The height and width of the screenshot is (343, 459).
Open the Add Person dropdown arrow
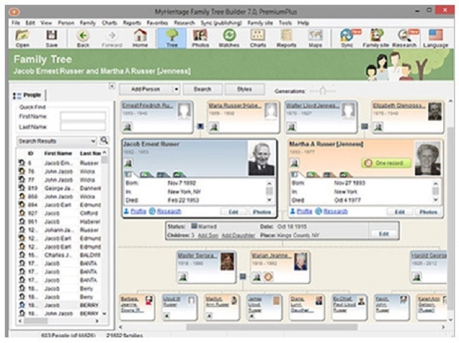tap(177, 89)
